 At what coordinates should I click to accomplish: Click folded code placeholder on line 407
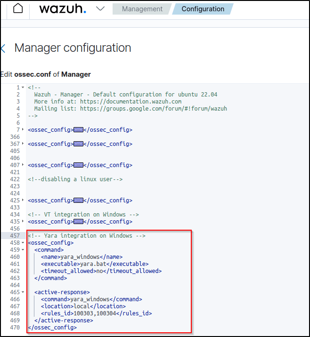pos(79,165)
